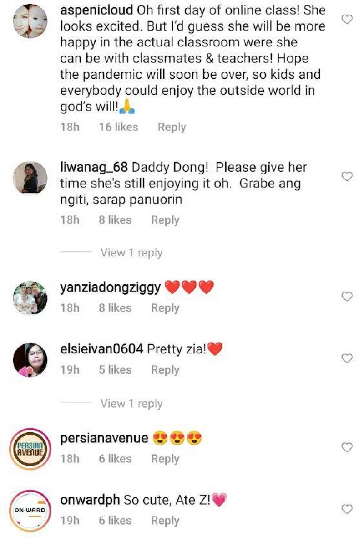Open the yanziadongziggy username link
The width and height of the screenshot is (364, 553).
coord(110,288)
